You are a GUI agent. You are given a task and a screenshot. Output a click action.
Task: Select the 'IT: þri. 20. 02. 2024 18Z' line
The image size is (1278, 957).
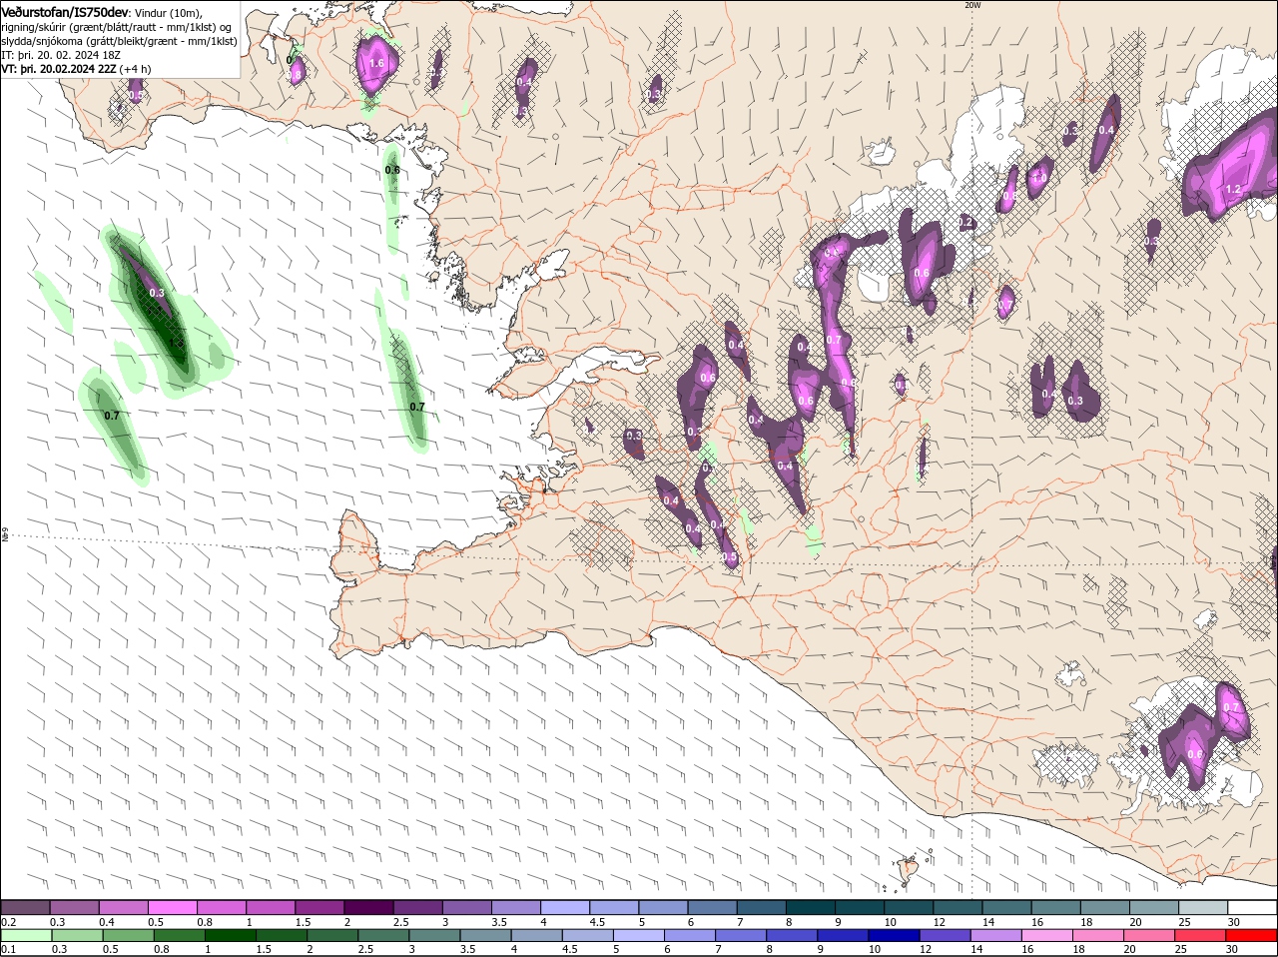tap(63, 55)
